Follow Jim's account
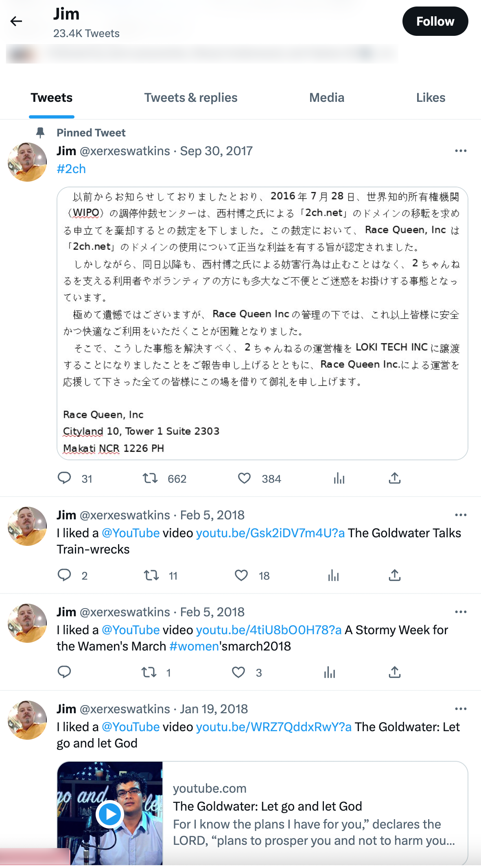The height and width of the screenshot is (866, 481). [435, 21]
